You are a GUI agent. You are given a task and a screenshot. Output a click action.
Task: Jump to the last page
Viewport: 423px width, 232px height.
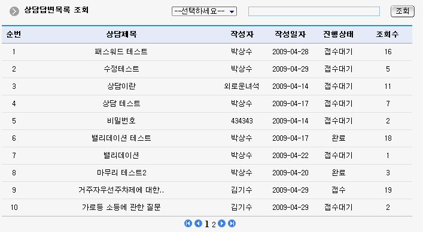[232, 224]
